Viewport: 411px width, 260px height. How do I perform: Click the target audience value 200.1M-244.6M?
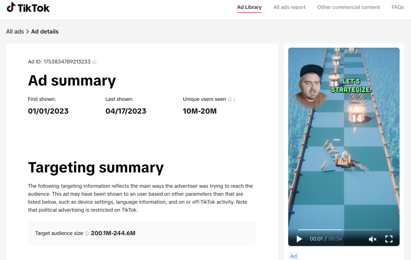(x=113, y=233)
